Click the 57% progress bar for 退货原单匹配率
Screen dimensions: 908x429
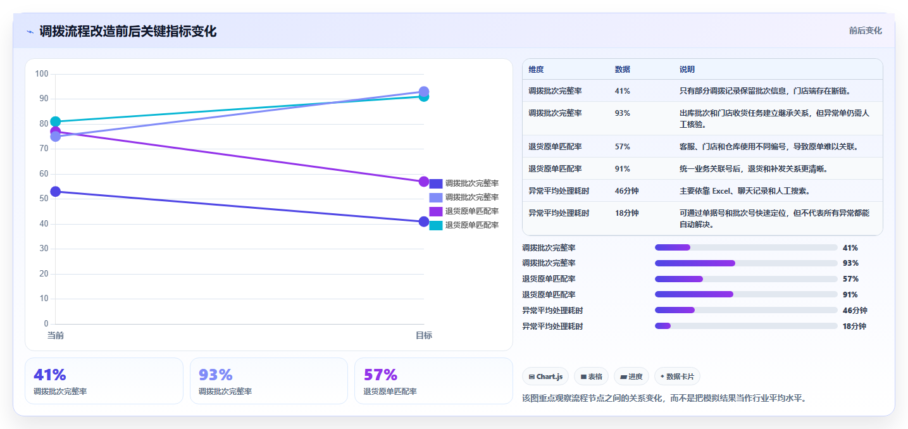click(746, 278)
